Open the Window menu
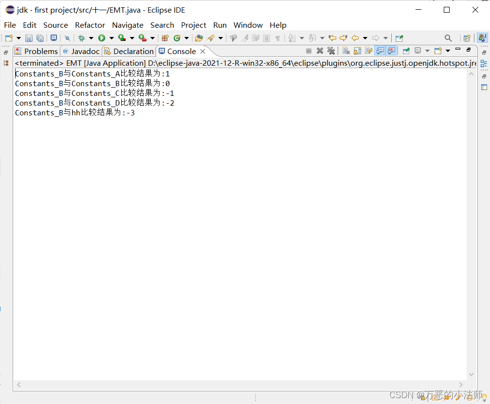 point(248,25)
